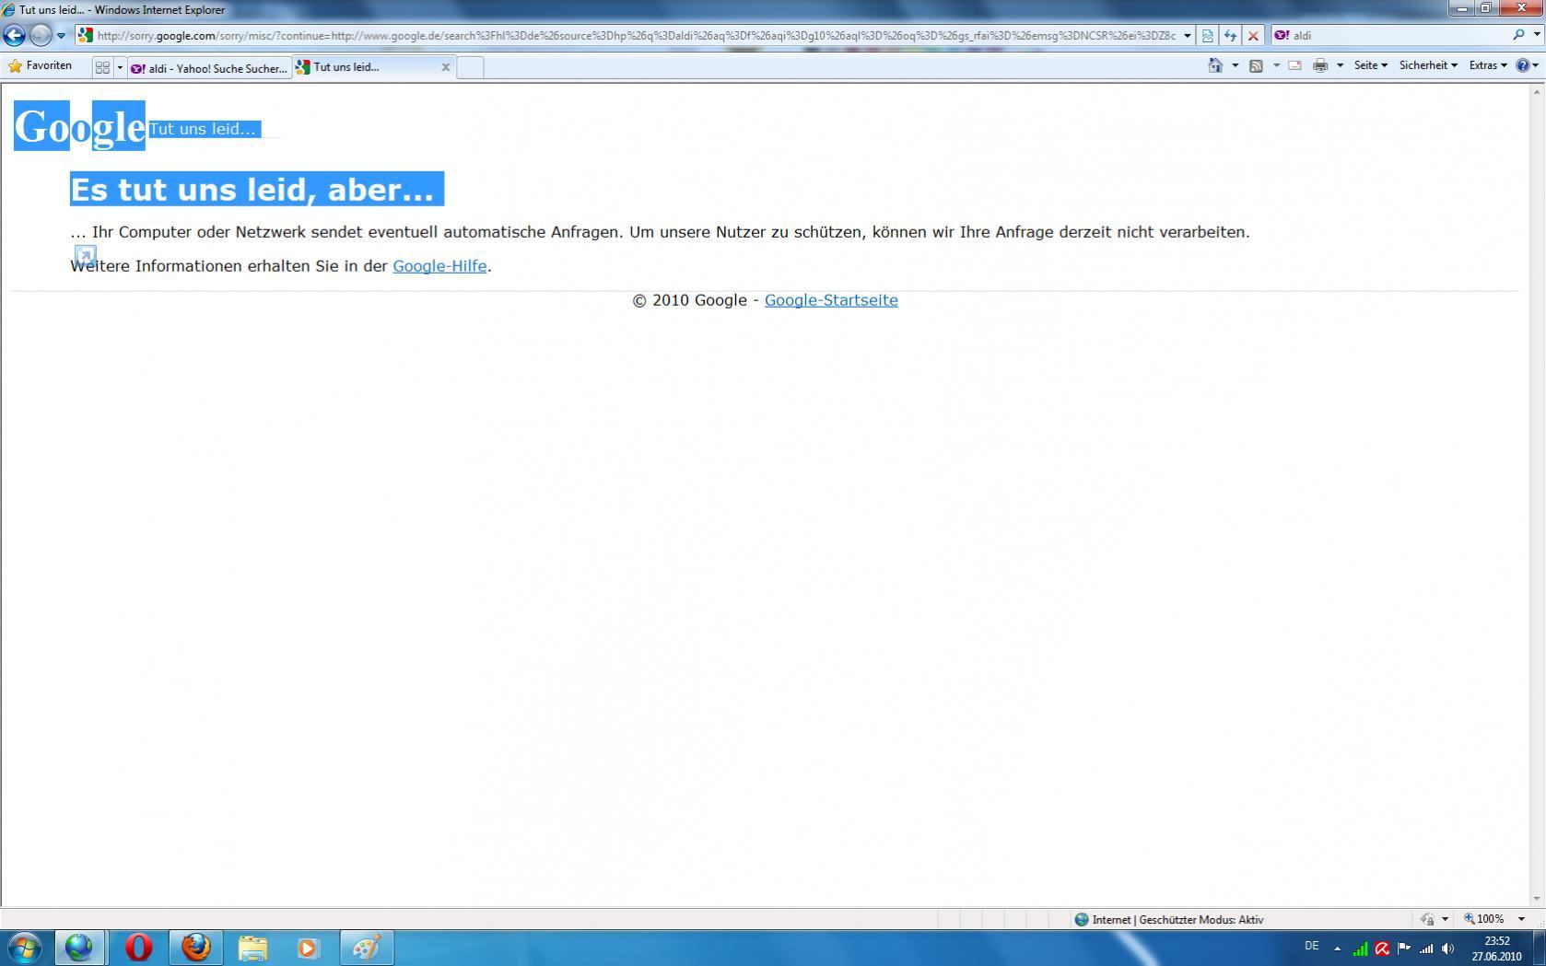Expand the zoom level dropdown arrow
The width and height of the screenshot is (1546, 966).
[1521, 919]
